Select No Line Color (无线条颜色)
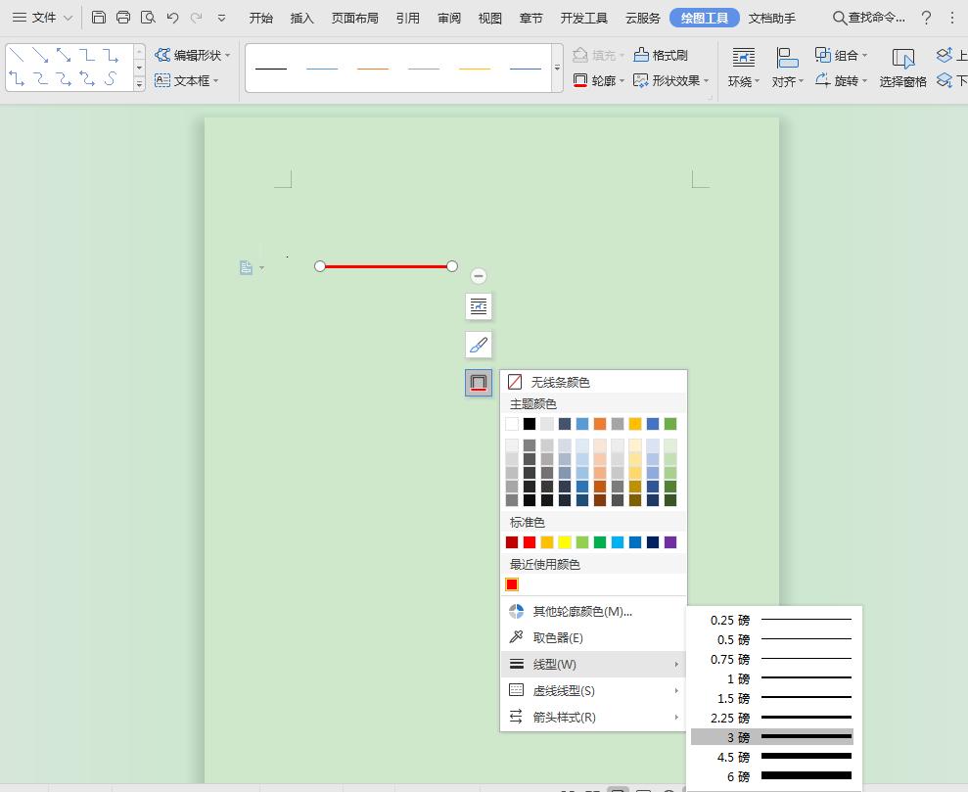Image resolution: width=968 pixels, height=792 pixels. (560, 382)
